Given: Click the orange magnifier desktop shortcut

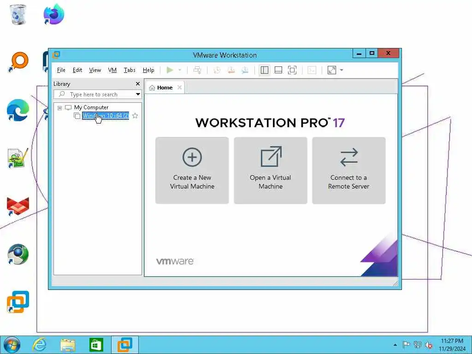Looking at the screenshot, I should [18, 62].
